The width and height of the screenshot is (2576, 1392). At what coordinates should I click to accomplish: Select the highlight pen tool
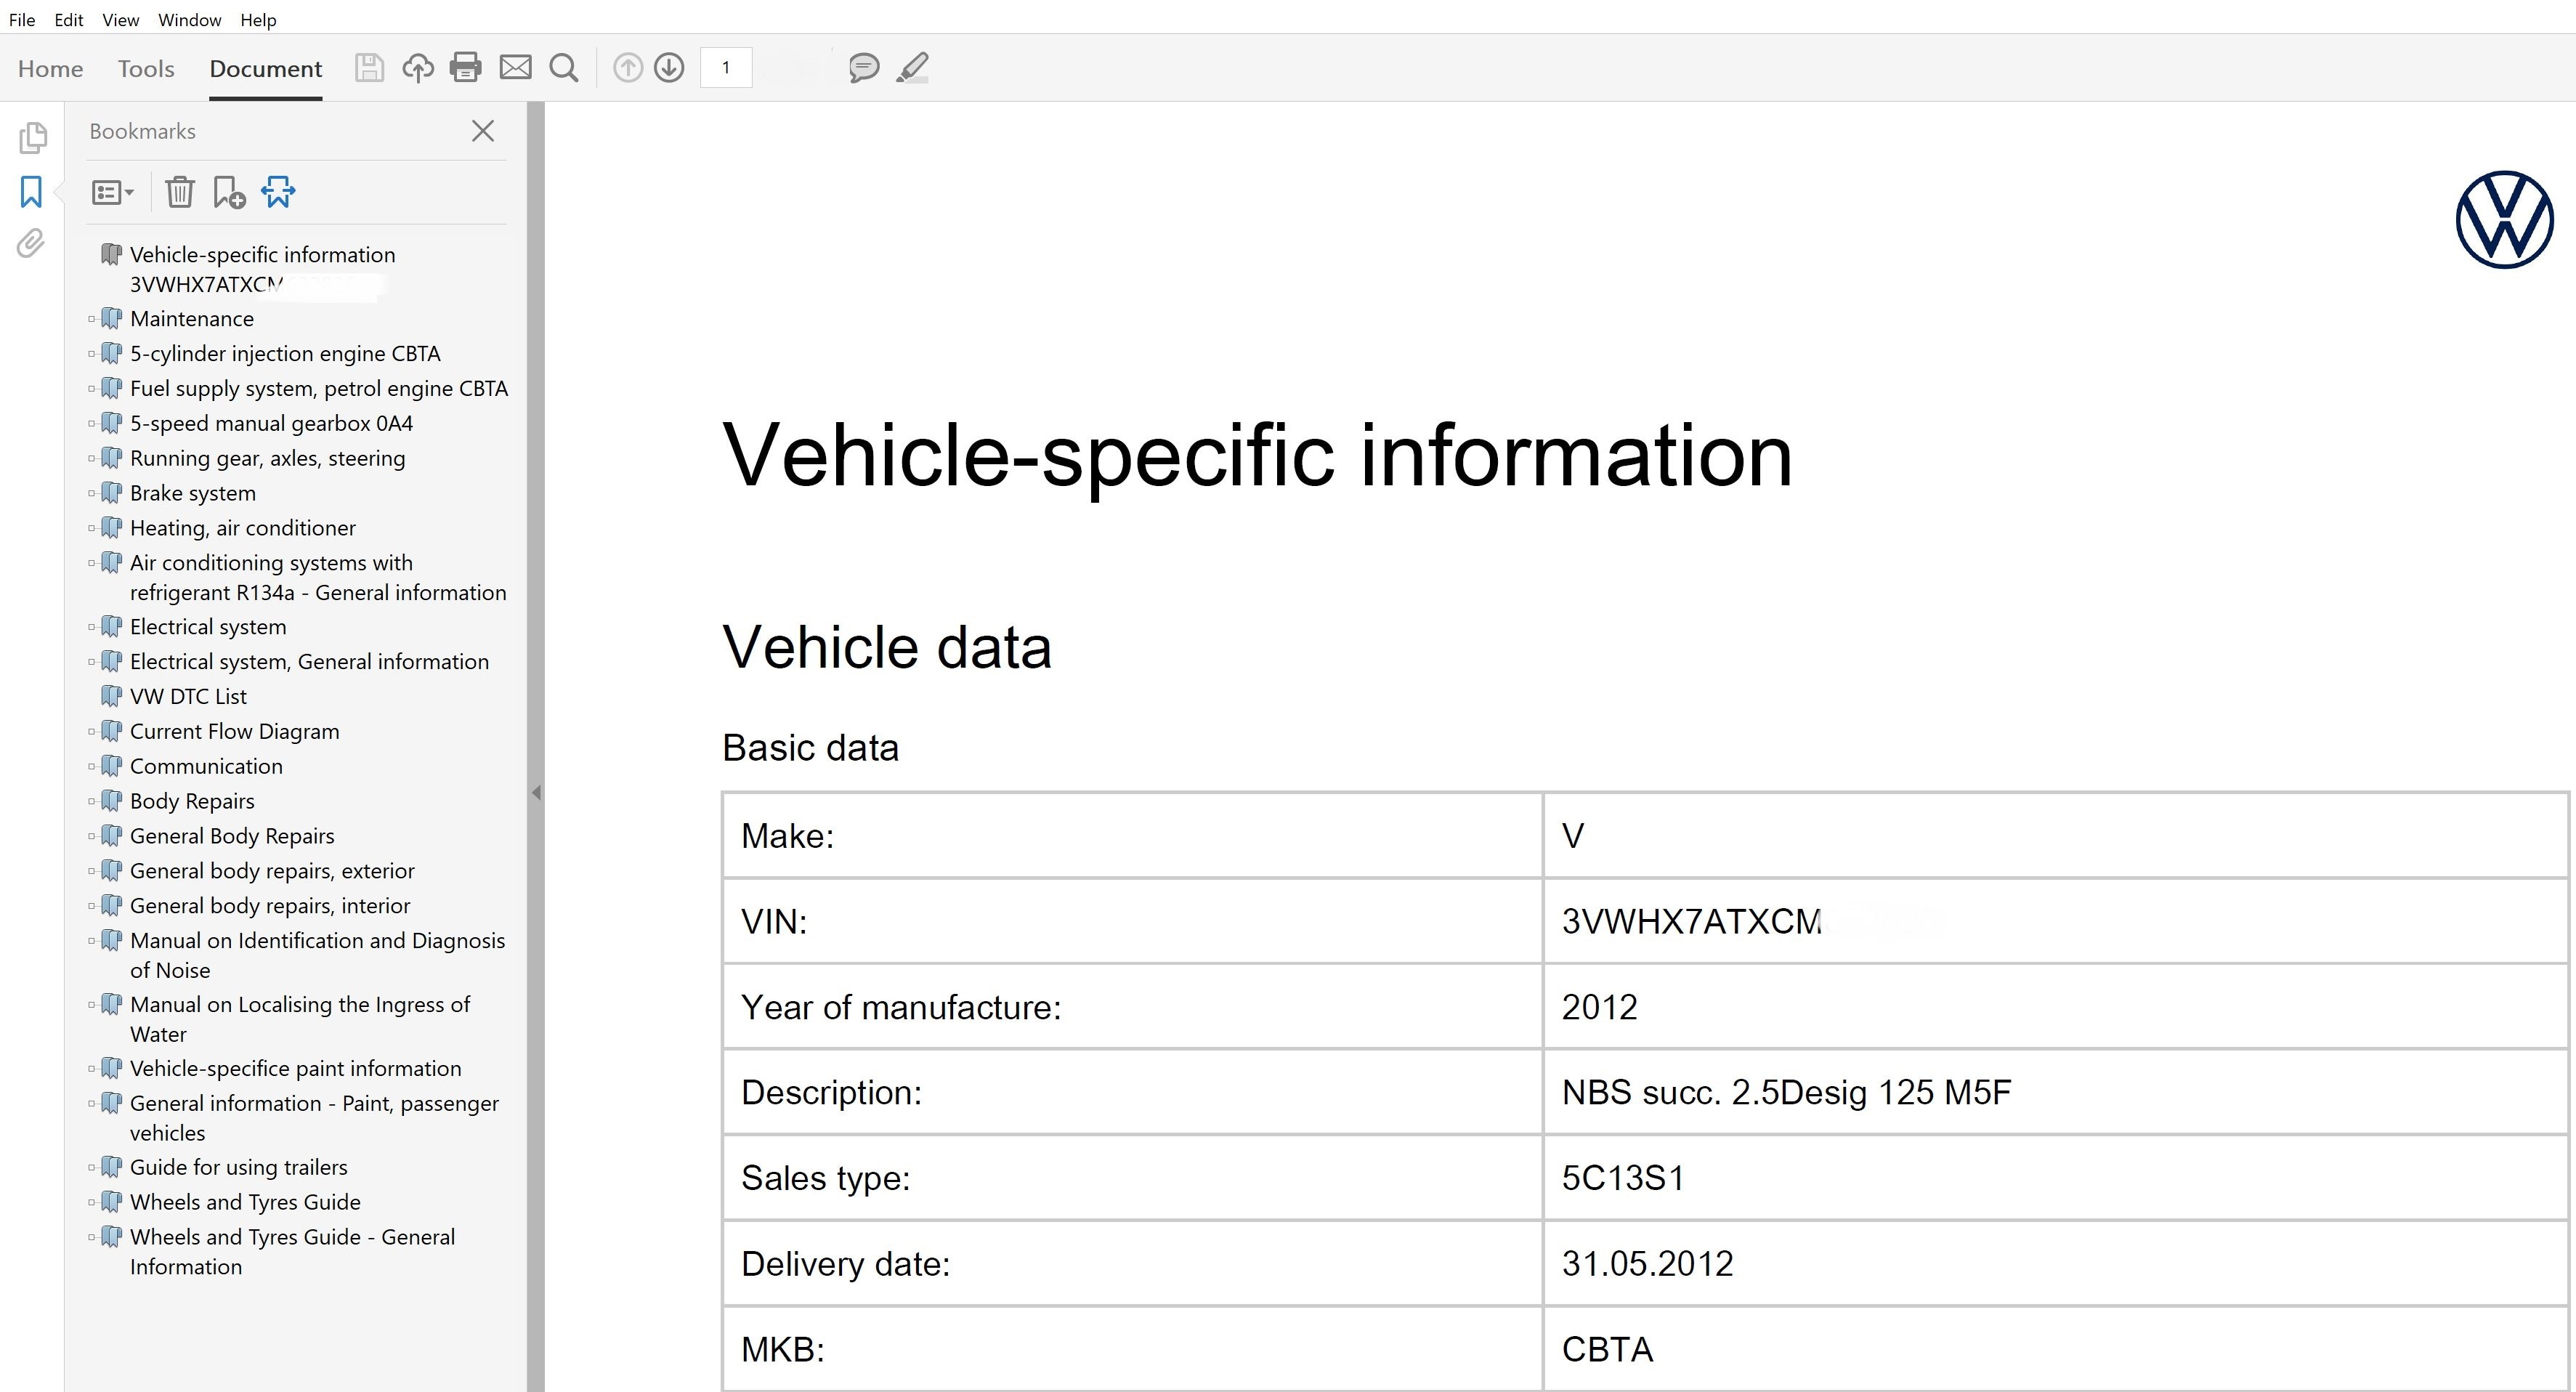coord(912,68)
